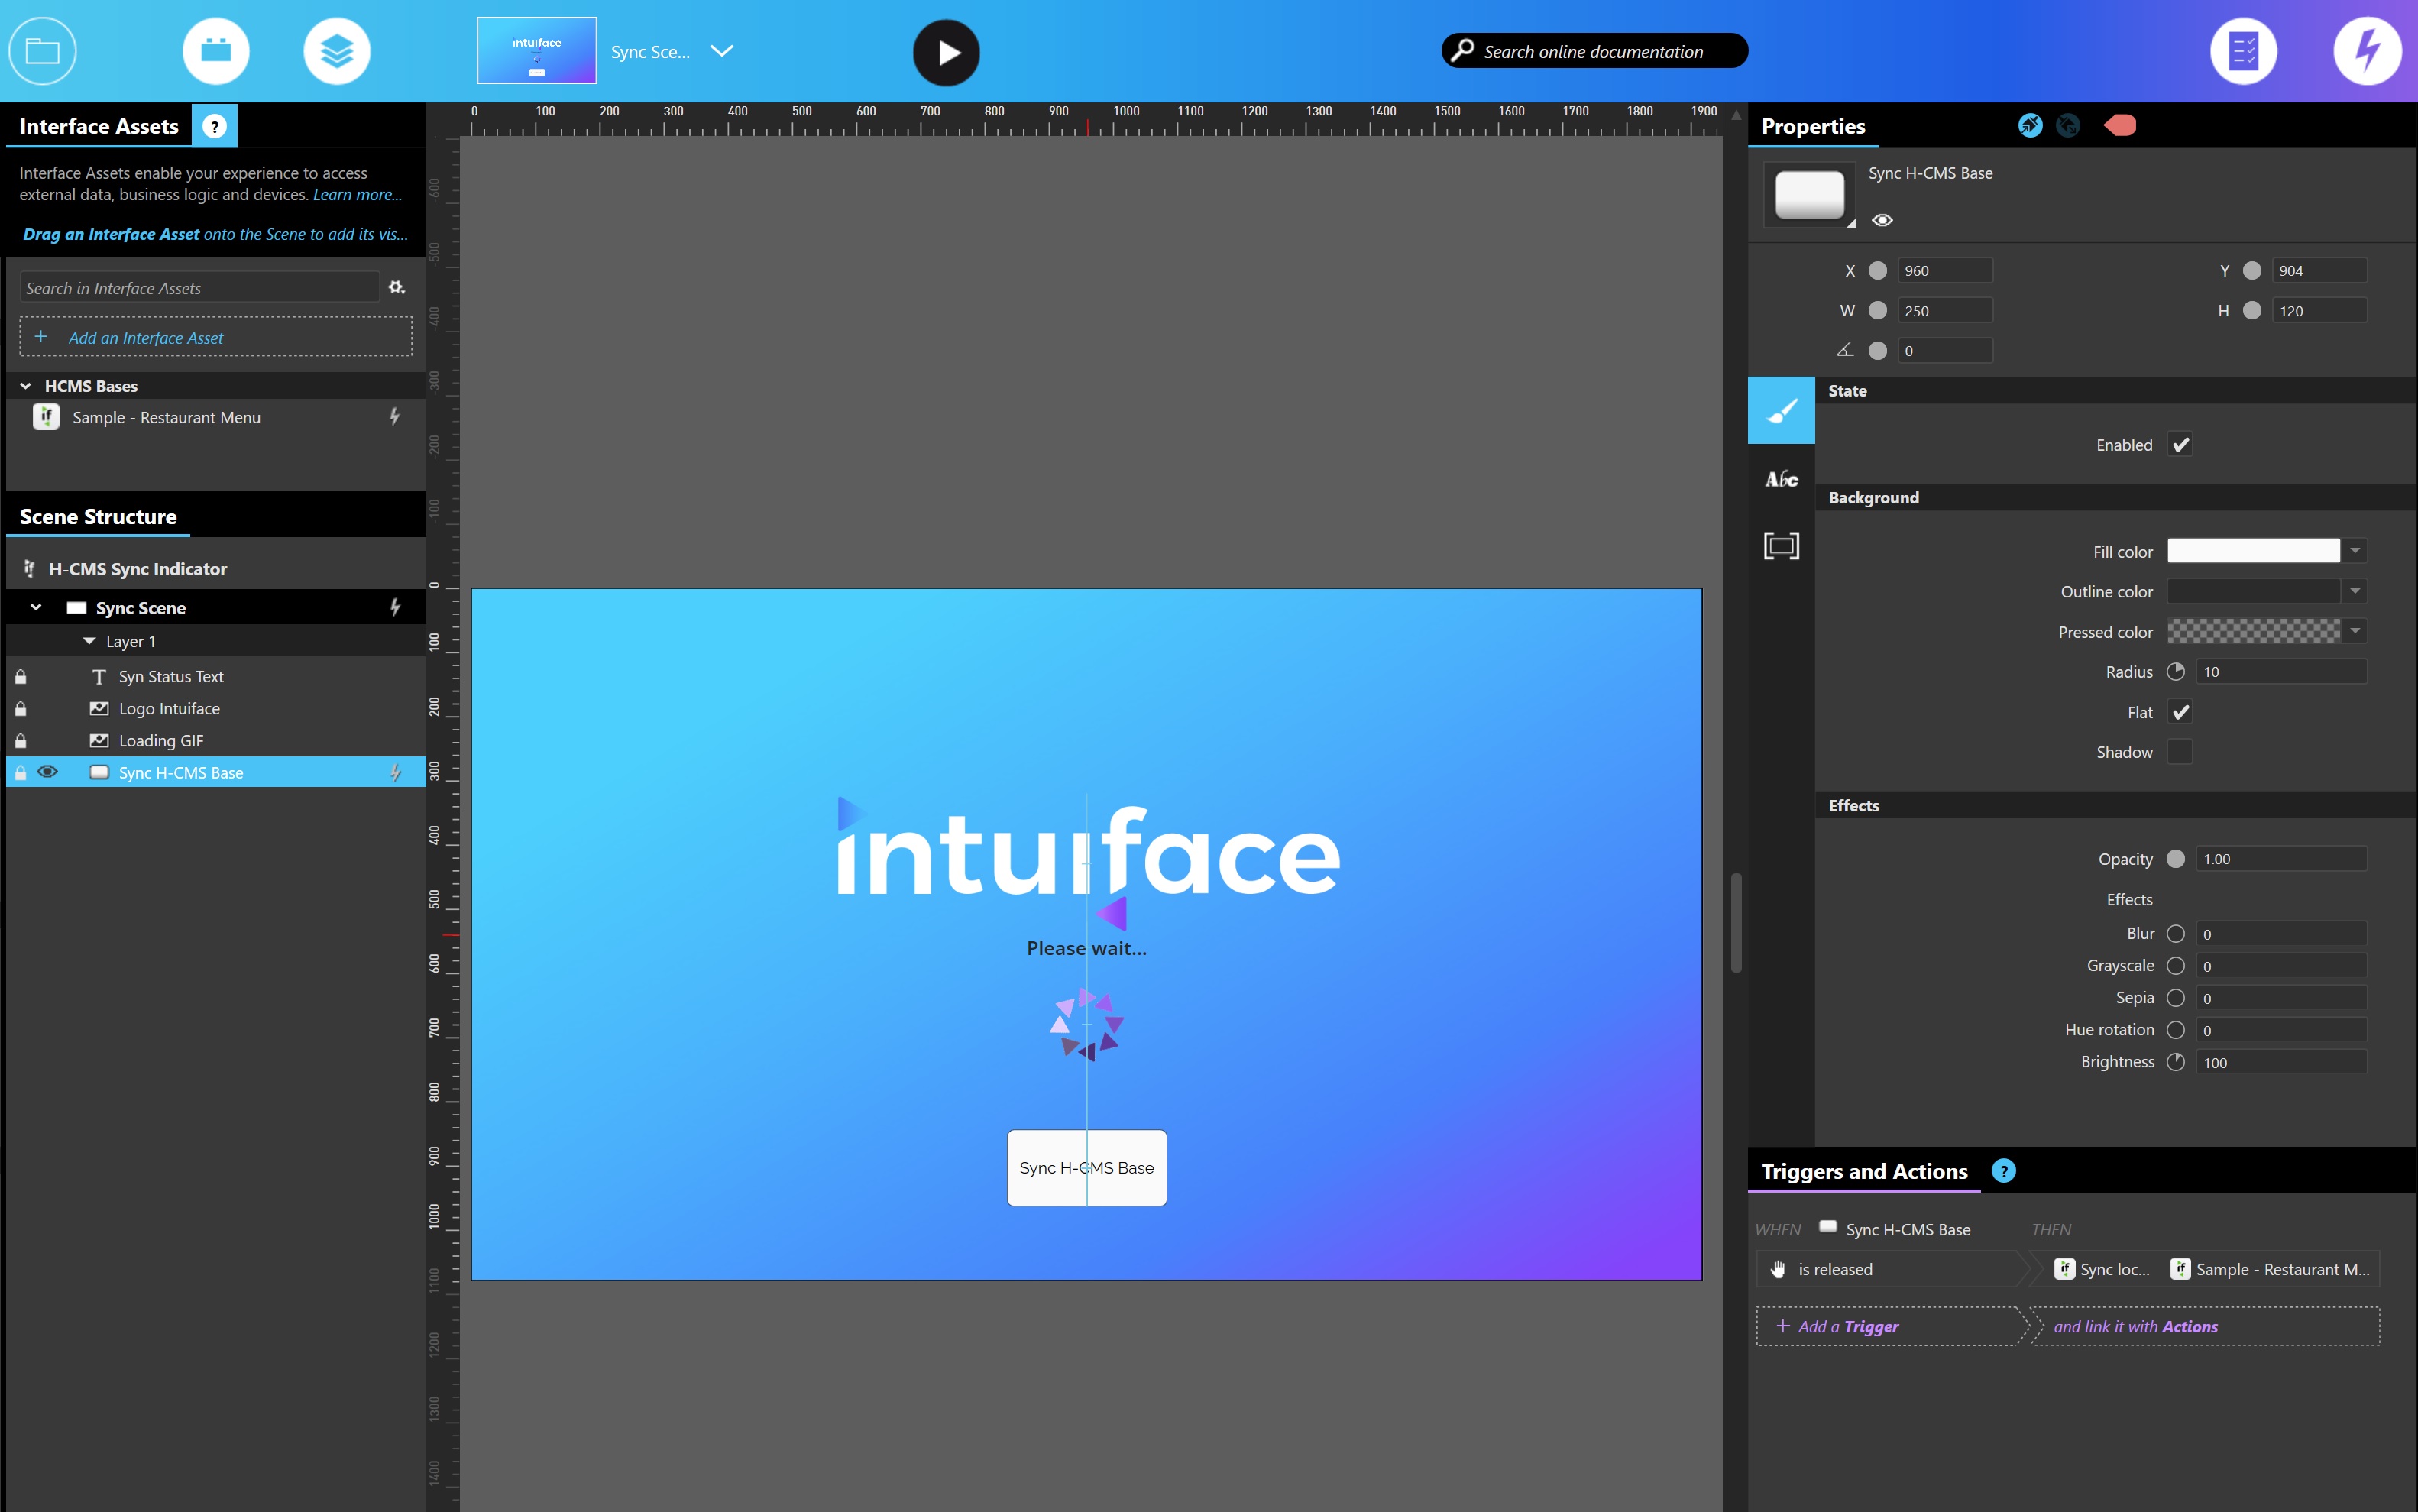
Task: Hide the Sync H-CMS Base layer via eye icon
Action: click(x=47, y=771)
